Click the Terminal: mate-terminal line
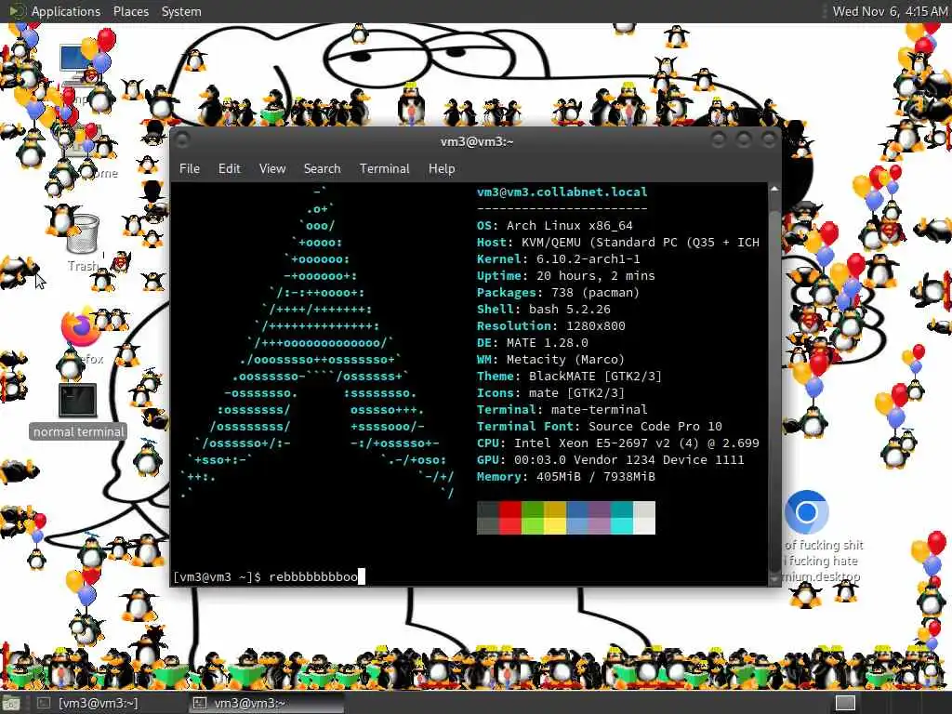This screenshot has height=714, width=952. pos(562,410)
